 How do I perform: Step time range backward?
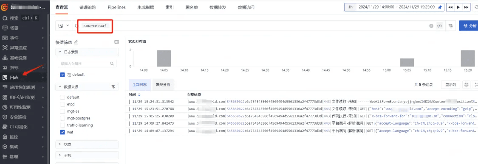[x=450, y=7]
